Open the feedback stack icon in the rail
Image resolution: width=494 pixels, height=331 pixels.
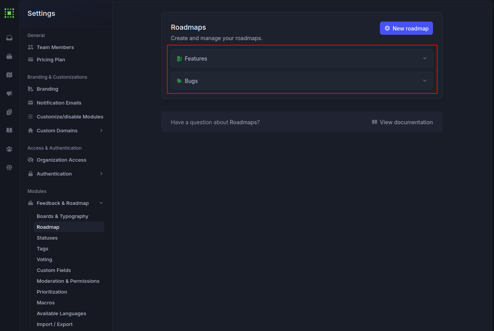coord(9,56)
